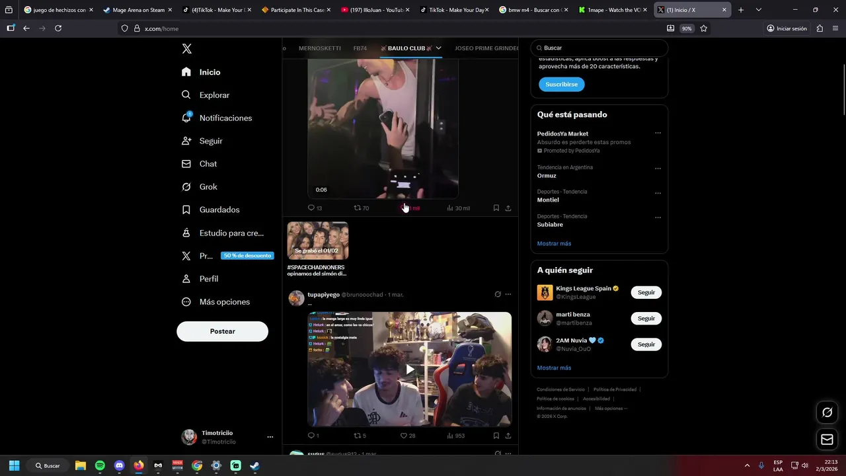Follow marti benza
The width and height of the screenshot is (846, 476).
click(x=646, y=319)
